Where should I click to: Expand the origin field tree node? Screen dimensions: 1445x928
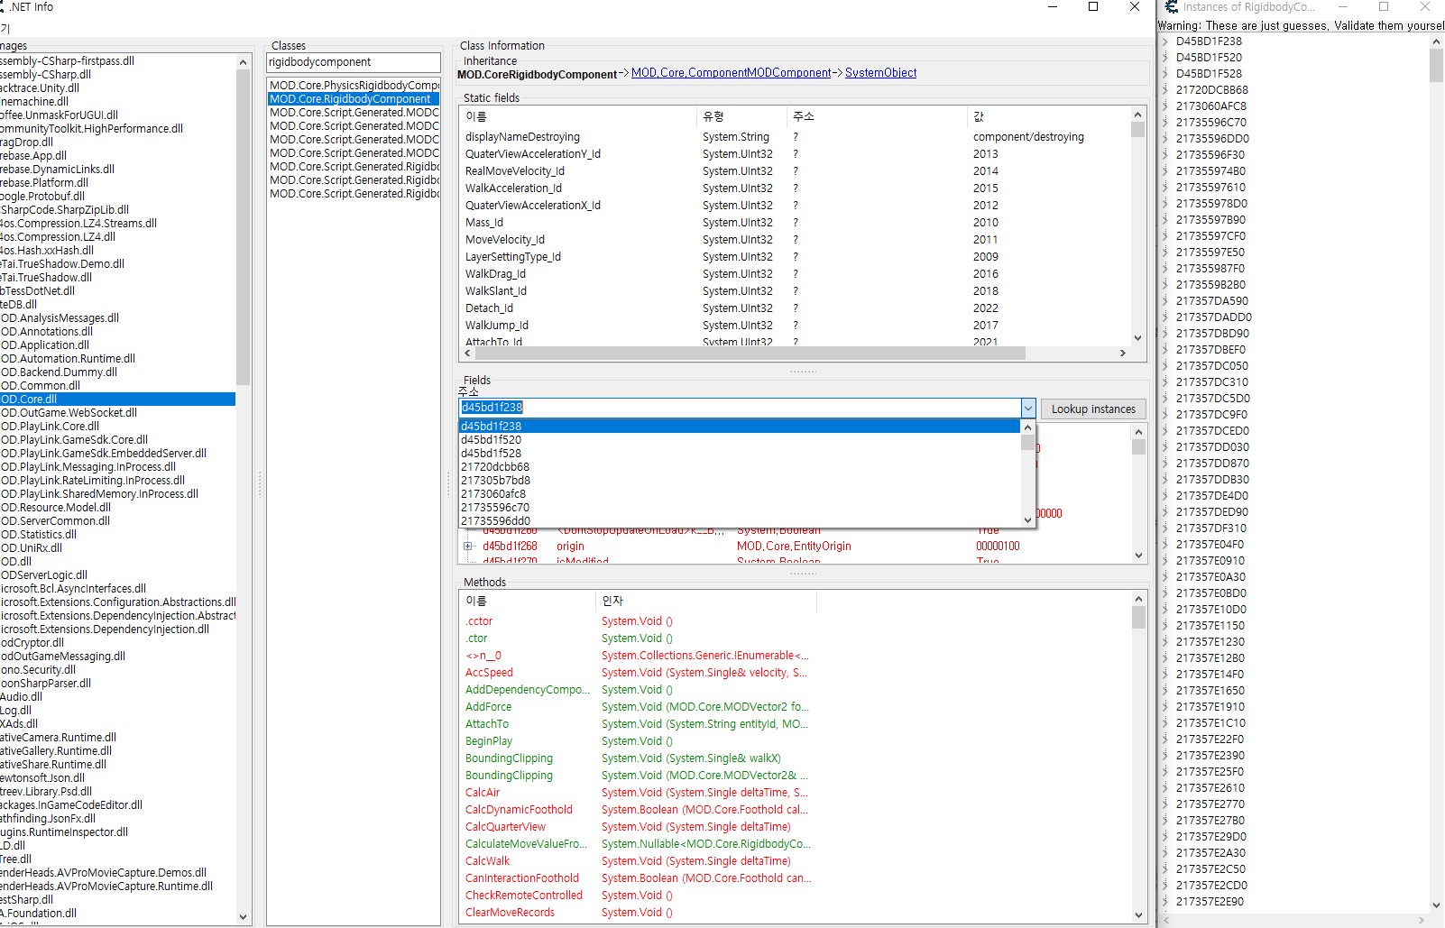(x=467, y=547)
